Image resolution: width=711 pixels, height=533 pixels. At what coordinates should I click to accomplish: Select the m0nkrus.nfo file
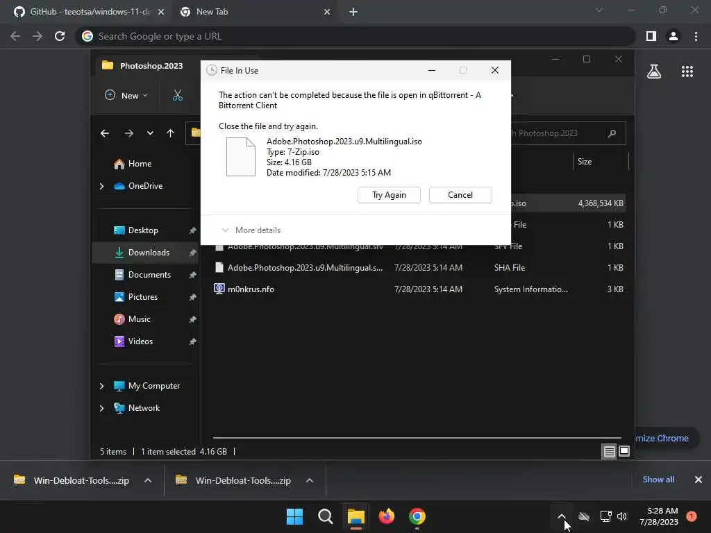[x=244, y=289]
